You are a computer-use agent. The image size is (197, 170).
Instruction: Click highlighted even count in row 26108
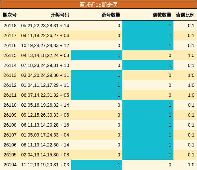click(x=148, y=125)
